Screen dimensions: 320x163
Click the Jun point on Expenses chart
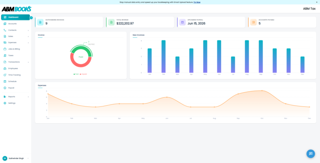click(167, 97)
